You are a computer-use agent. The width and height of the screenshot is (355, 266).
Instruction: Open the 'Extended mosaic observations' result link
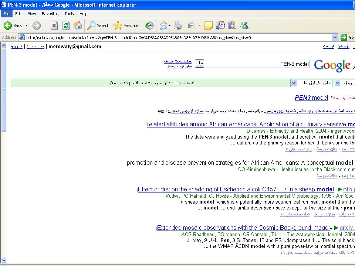pos(244,228)
